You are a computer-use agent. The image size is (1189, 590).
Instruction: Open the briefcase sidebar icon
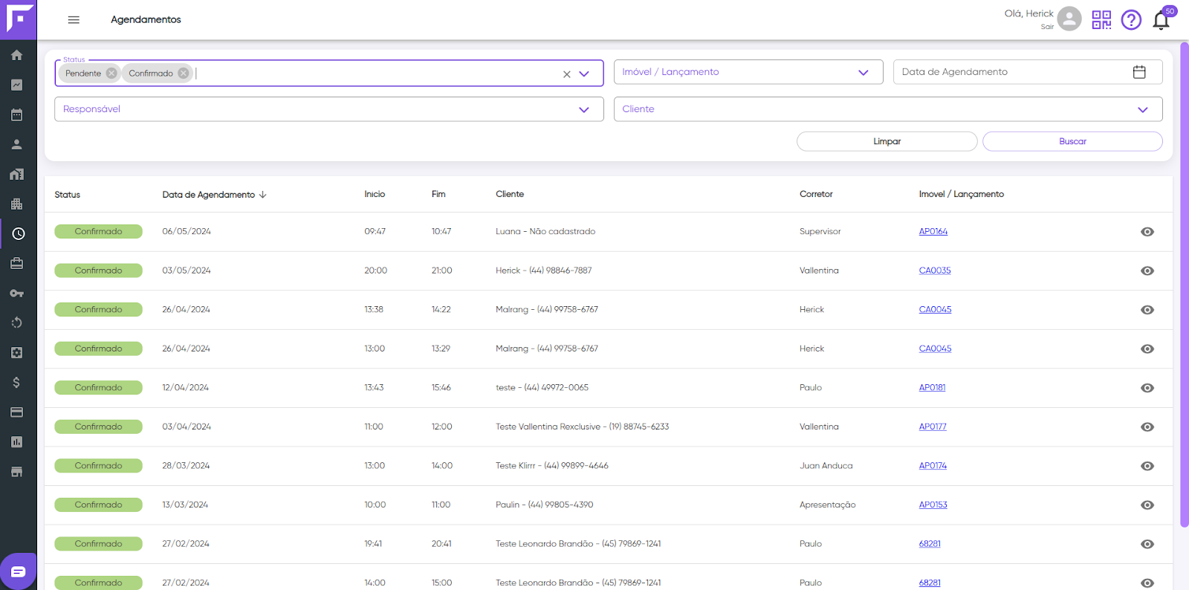[17, 263]
